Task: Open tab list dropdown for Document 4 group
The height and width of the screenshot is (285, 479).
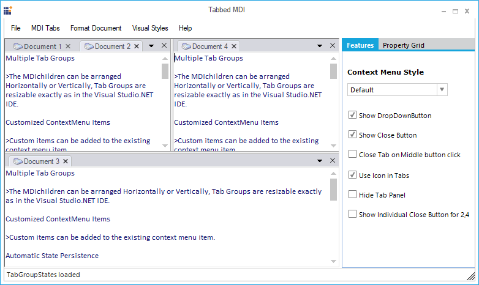Action: tap(320, 46)
